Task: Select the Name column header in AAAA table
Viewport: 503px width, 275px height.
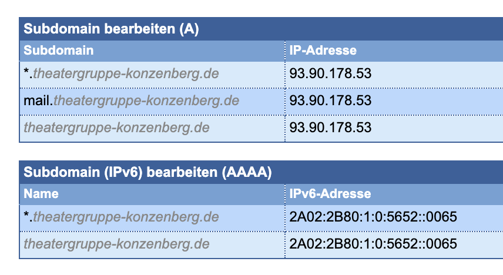Action: click(41, 194)
